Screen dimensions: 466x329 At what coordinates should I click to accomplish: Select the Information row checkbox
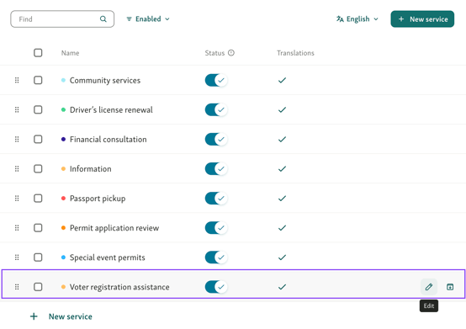(38, 169)
